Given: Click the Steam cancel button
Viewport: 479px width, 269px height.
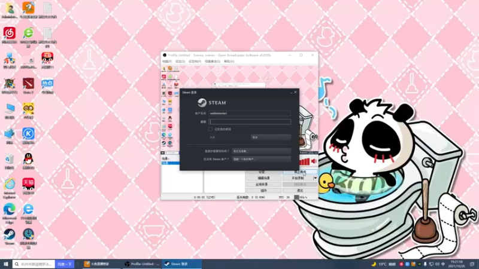Looking at the screenshot, I should pyautogui.click(x=271, y=137).
